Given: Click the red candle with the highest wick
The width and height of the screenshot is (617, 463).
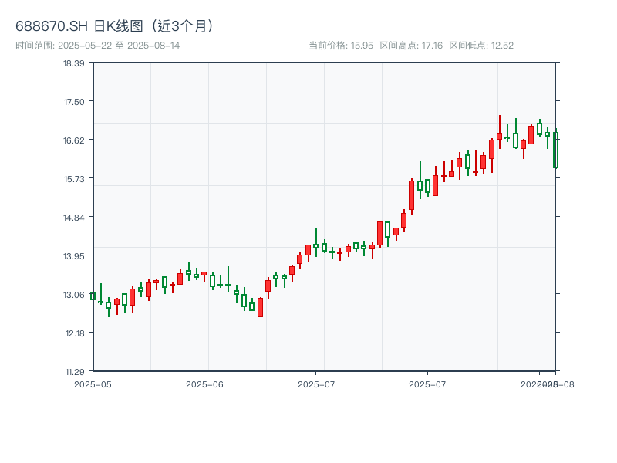Looking at the screenshot, I should tap(499, 137).
